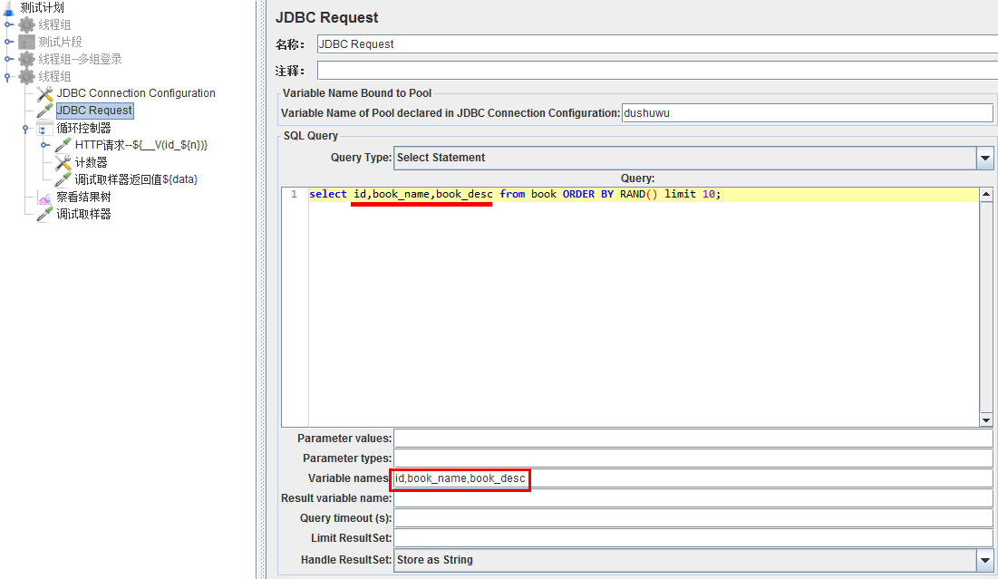Expand the 线程组--多组登录 tree node
Image resolution: width=998 pixels, height=579 pixels.
click(8, 59)
